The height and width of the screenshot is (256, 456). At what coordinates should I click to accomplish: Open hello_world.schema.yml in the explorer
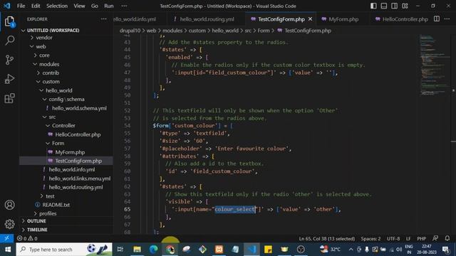tap(79, 108)
